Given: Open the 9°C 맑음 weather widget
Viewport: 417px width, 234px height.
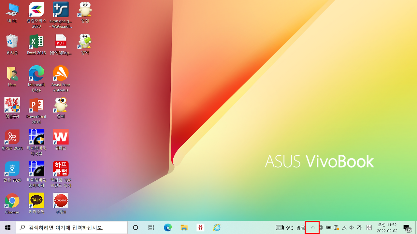Looking at the screenshot, I should (290, 227).
